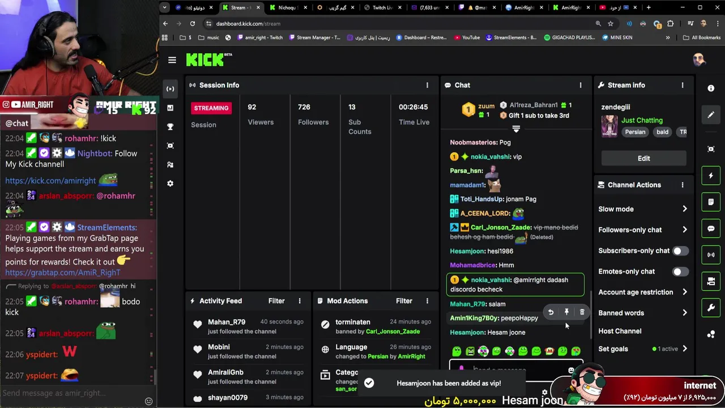The width and height of the screenshot is (725, 408).
Task: Open browser tab list dropdown arrow
Action: pos(164,7)
